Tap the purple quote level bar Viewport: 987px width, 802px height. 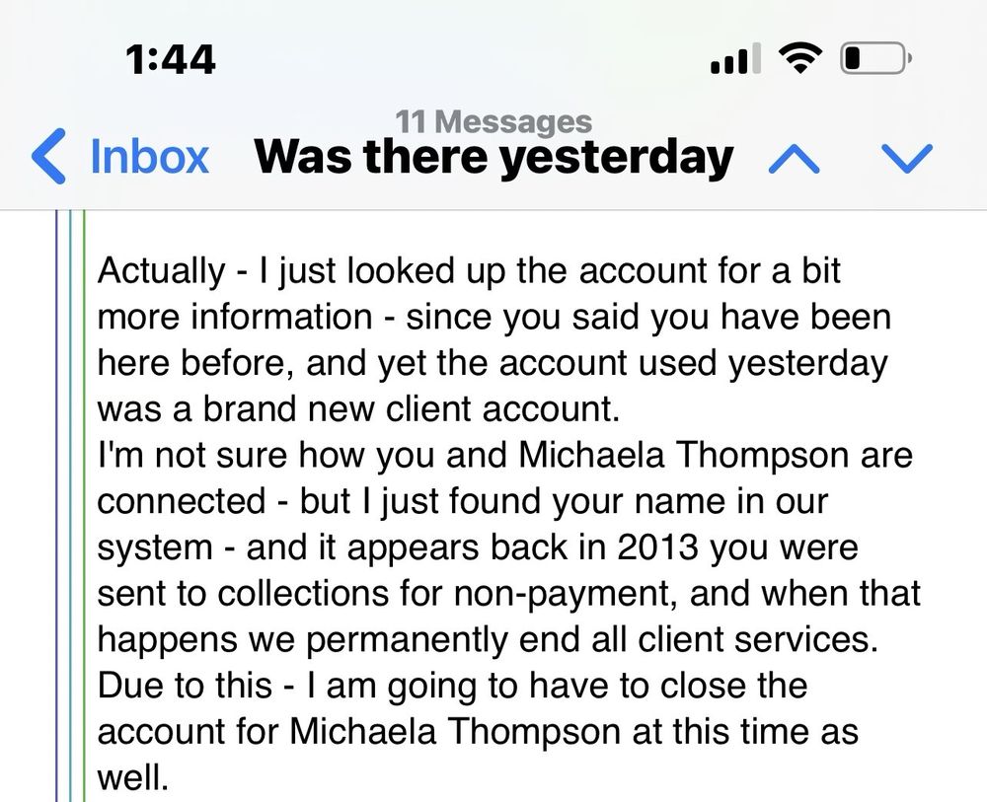pyautogui.click(x=56, y=506)
